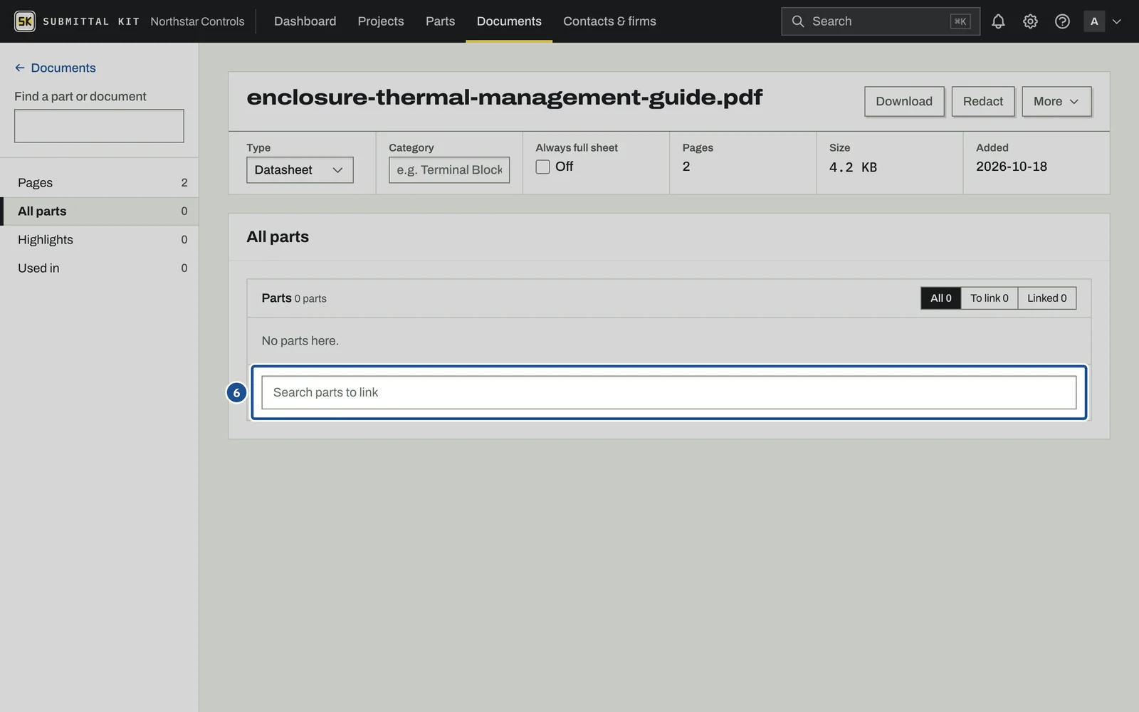
Task: Open the Projects tab
Action: pos(381,21)
